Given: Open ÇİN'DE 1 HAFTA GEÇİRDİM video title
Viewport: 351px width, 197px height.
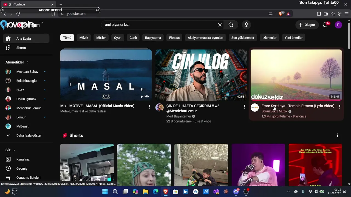Looking at the screenshot, I should pyautogui.click(x=193, y=108).
